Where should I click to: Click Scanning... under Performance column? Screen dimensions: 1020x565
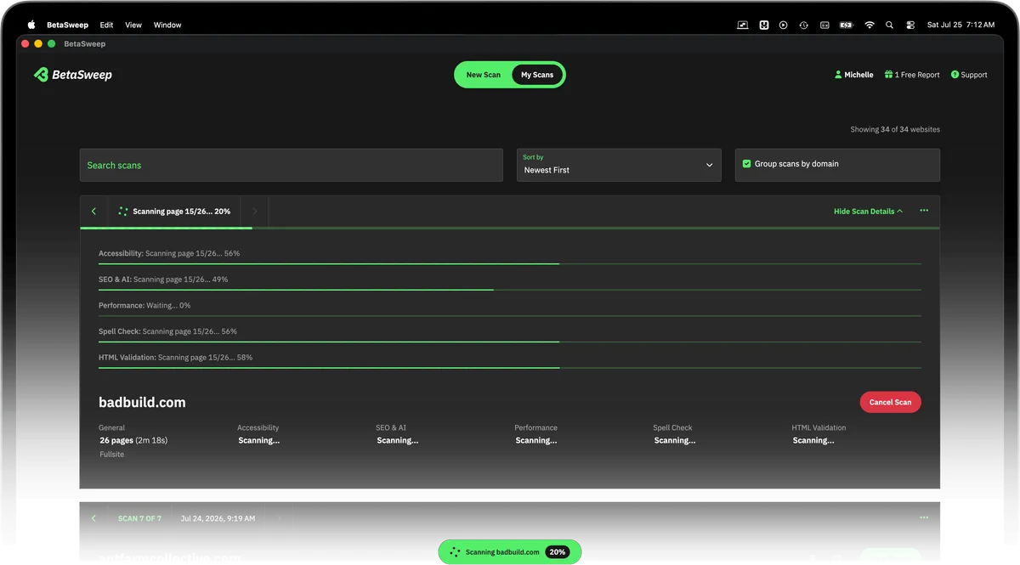coord(536,441)
